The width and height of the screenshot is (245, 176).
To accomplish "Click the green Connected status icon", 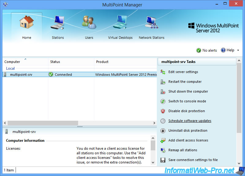I will coord(51,74).
